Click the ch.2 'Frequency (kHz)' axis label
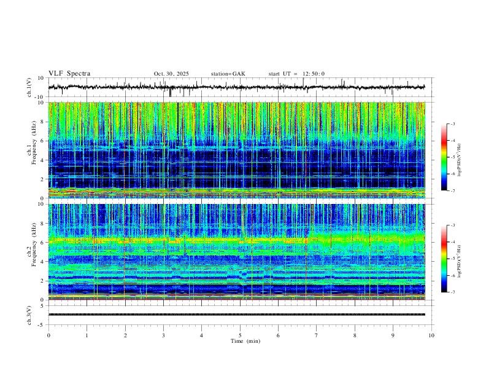This screenshot has width=486, height=376. [34, 245]
